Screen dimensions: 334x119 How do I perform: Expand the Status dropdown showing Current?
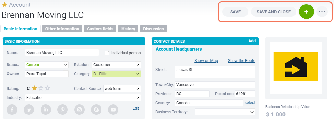click(x=47, y=65)
